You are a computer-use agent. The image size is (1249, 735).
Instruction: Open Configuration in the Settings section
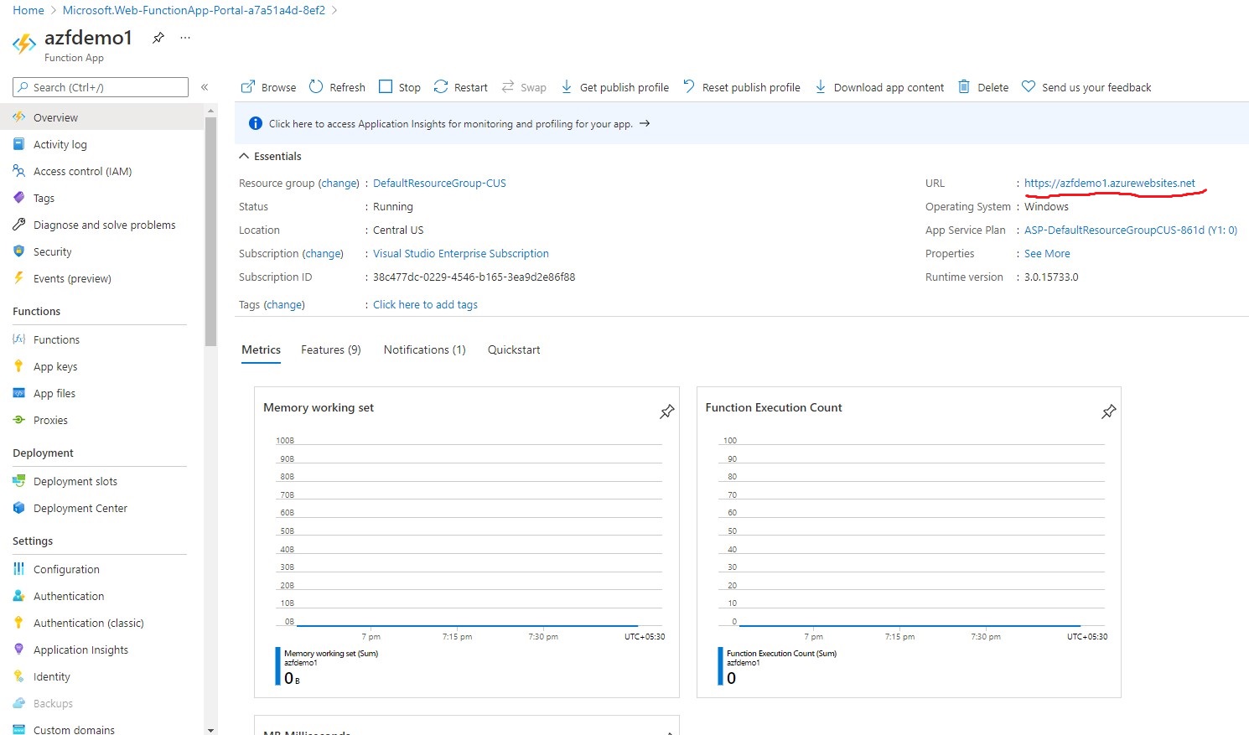point(66,570)
